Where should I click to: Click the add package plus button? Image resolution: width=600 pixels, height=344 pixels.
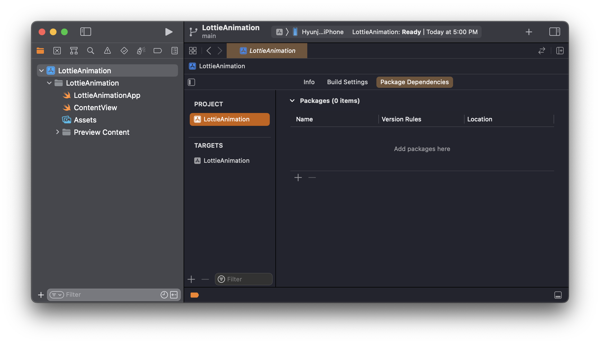click(298, 178)
